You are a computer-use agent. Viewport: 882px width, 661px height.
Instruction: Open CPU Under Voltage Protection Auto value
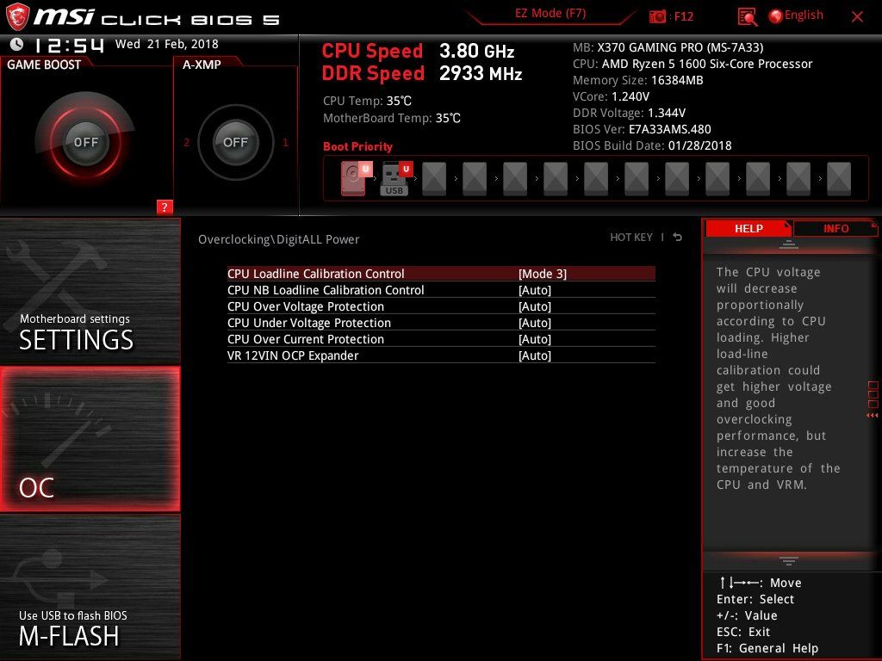pos(534,323)
